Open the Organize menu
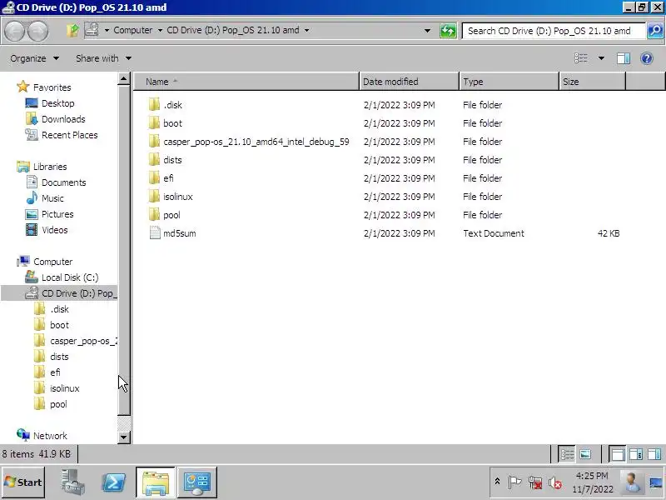Screen dimensions: 666x500 pos(34,58)
